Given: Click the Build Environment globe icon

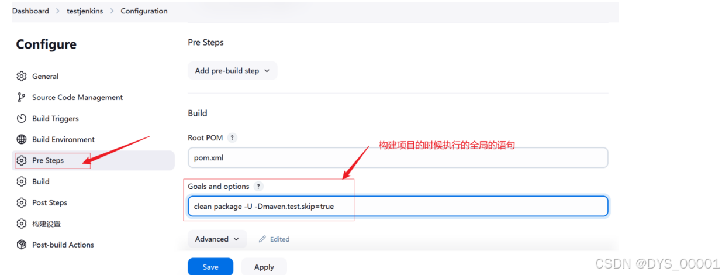Looking at the screenshot, I should [x=22, y=139].
